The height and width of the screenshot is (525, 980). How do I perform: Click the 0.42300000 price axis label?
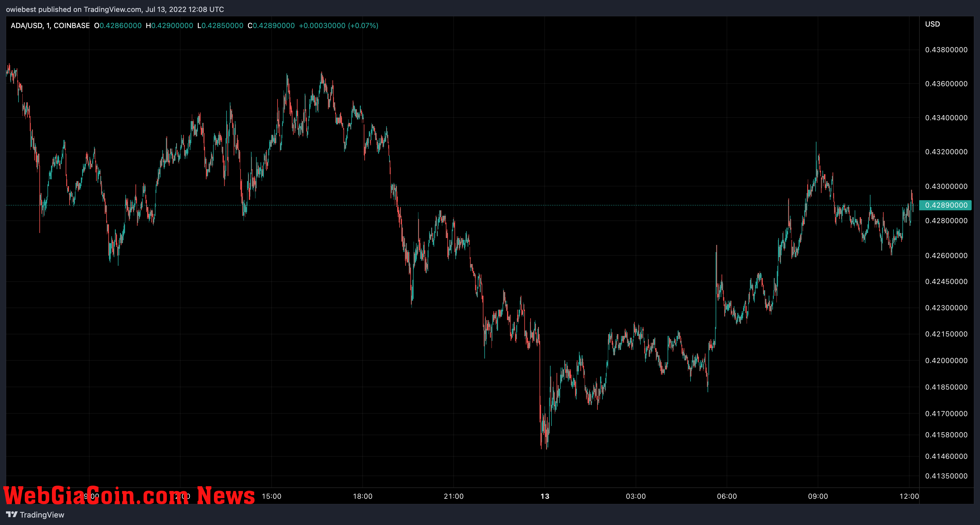pos(946,308)
